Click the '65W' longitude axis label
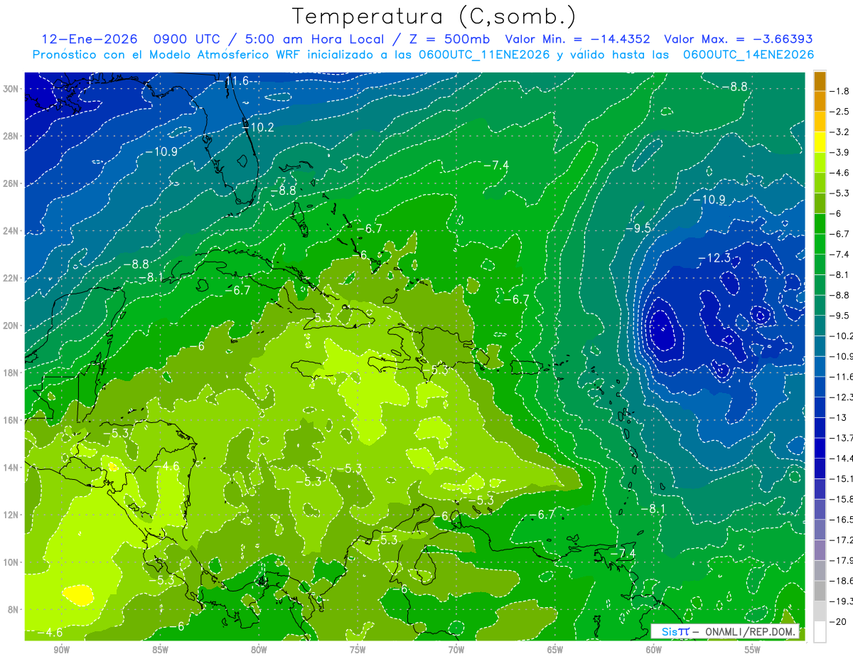This screenshot has height=659, width=853. (x=555, y=650)
